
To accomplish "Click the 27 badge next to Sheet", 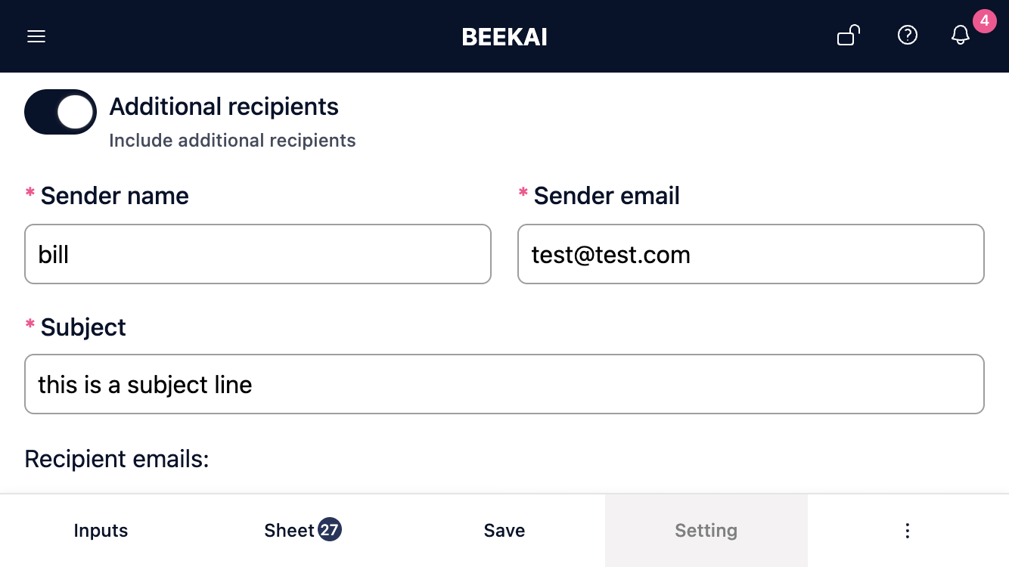I will 329,530.
